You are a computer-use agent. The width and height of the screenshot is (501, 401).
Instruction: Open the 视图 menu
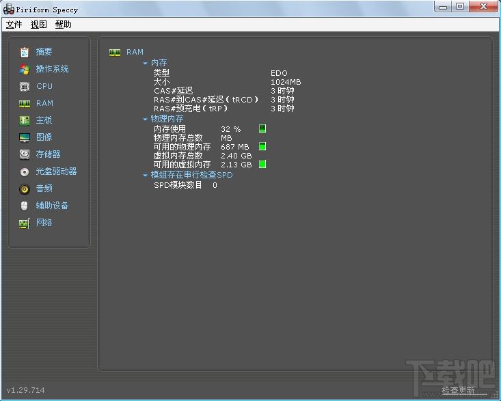39,25
